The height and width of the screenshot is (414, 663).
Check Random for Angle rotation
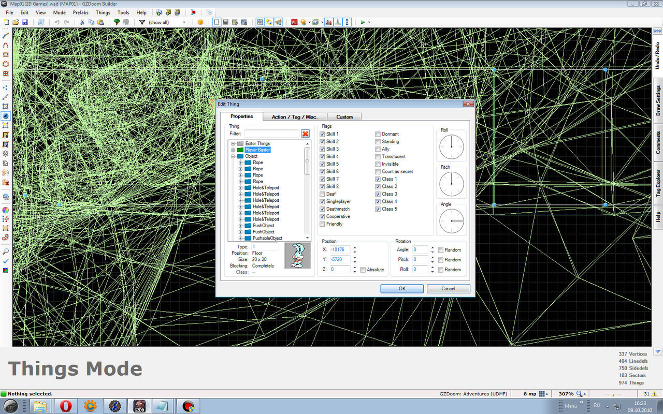pyautogui.click(x=440, y=250)
